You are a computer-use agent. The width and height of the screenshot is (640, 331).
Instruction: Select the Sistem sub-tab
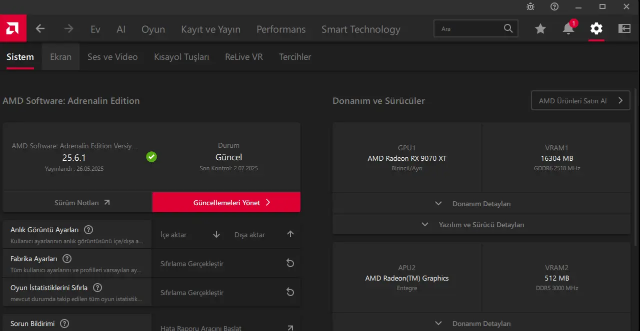20,57
